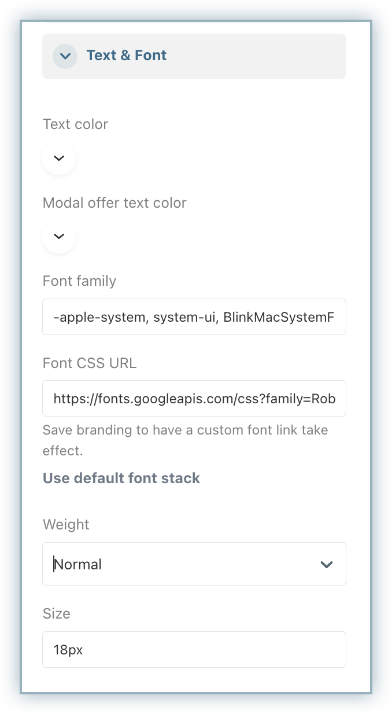The image size is (392, 714).
Task: Collapse the Text & Font section chevron
Action: (x=65, y=56)
